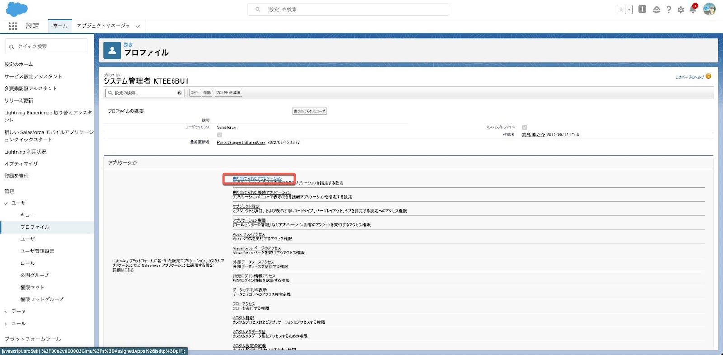Click the magnifier icon in global search
The height and width of the screenshot is (355, 723).
258,9
